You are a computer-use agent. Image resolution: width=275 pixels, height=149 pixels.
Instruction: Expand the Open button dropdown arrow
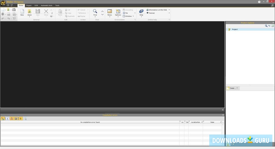point(29,17)
